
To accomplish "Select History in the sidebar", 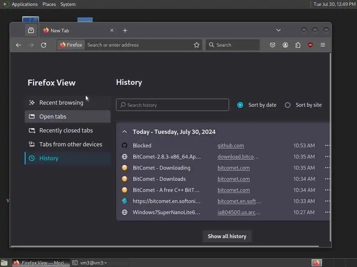I will point(67,158).
